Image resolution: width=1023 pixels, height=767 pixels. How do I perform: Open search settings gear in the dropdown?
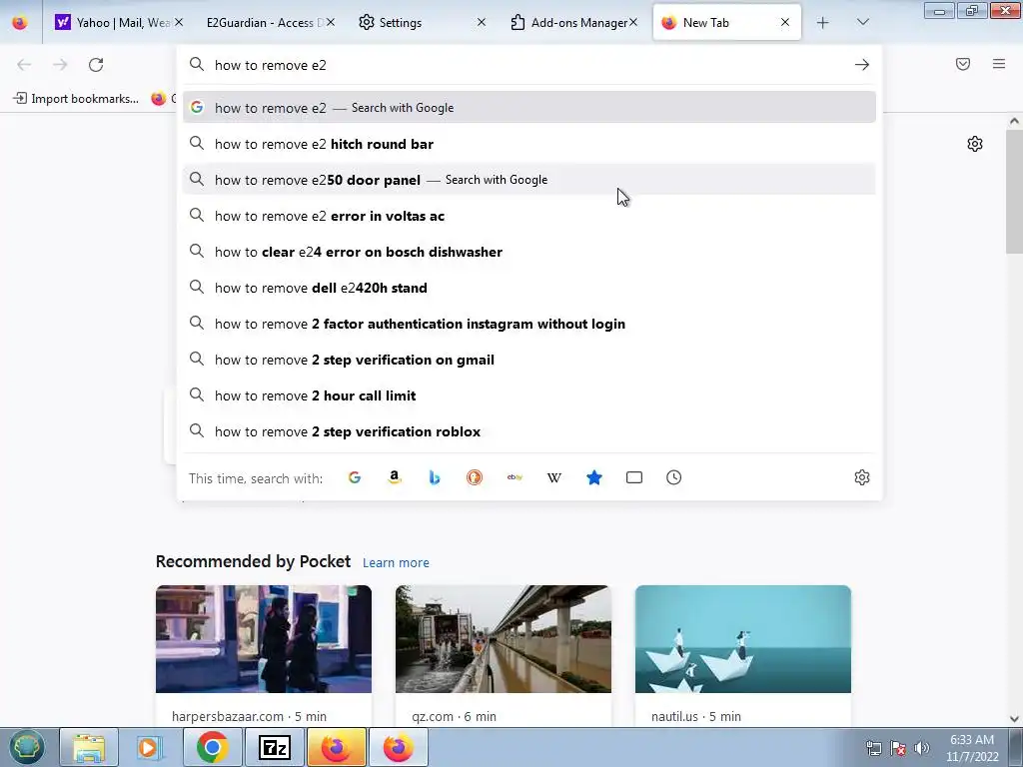862,477
